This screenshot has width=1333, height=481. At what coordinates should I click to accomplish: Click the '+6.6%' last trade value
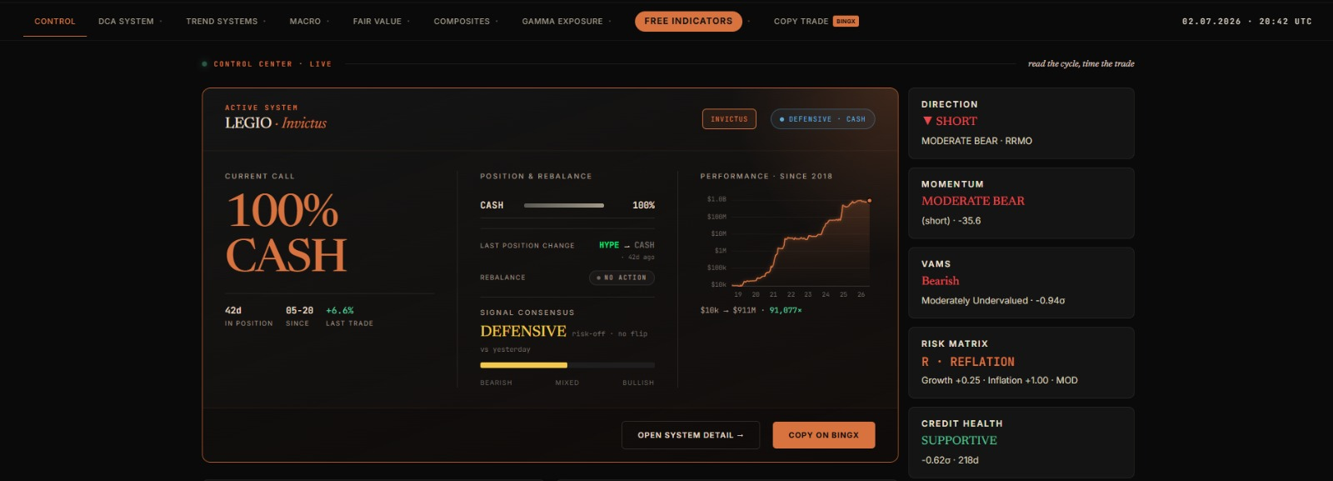340,310
